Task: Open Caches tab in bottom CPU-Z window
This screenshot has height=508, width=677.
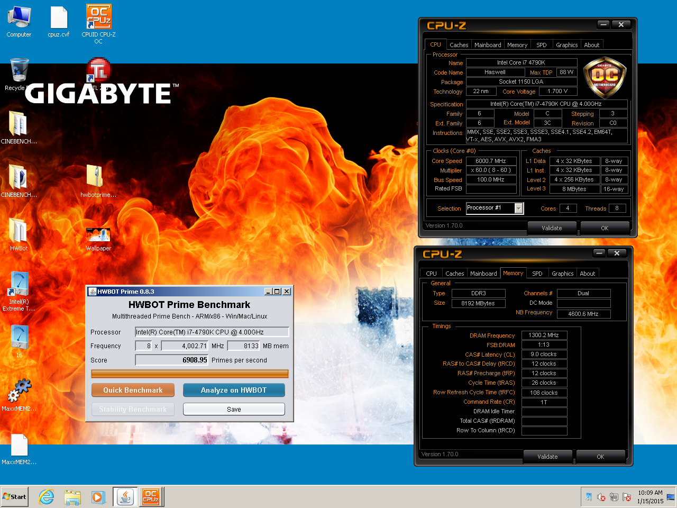Action: pos(455,274)
